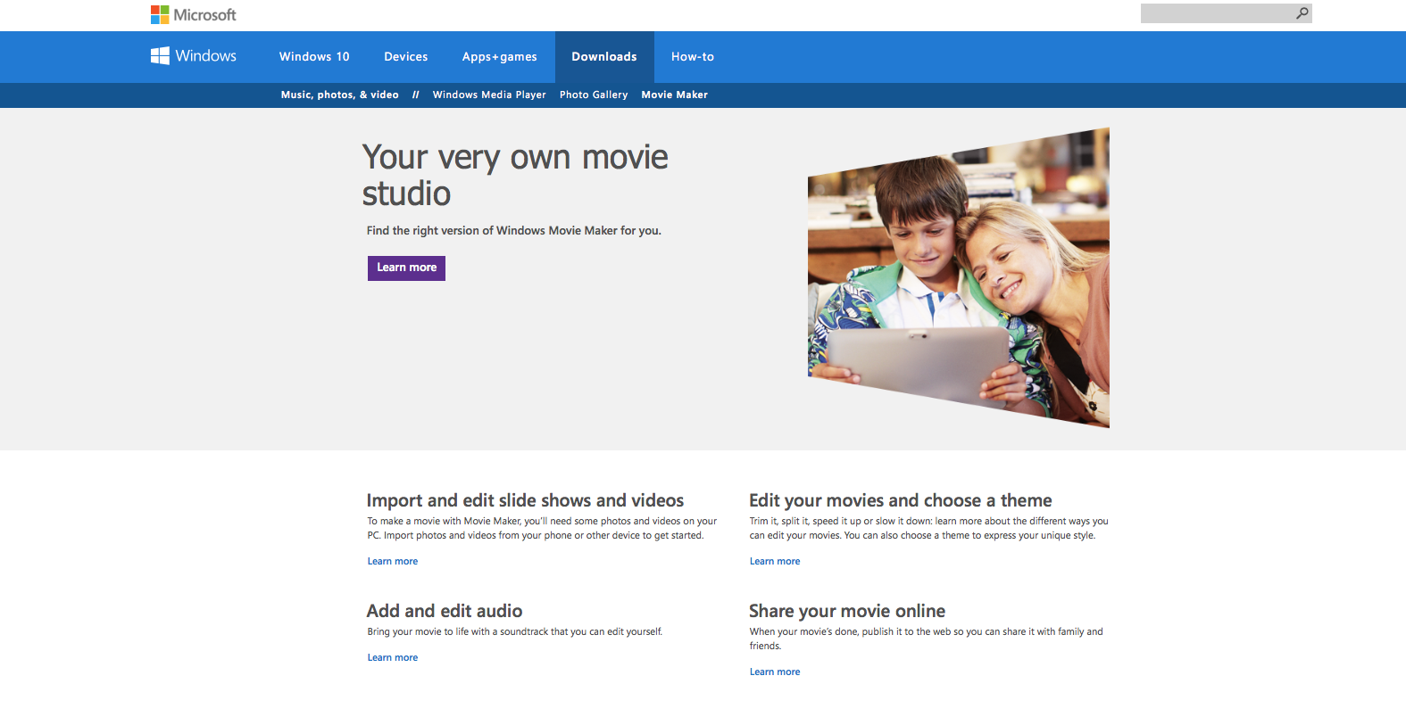Image resolution: width=1406 pixels, height=717 pixels.
Task: Open the Devices menu
Action: click(406, 57)
